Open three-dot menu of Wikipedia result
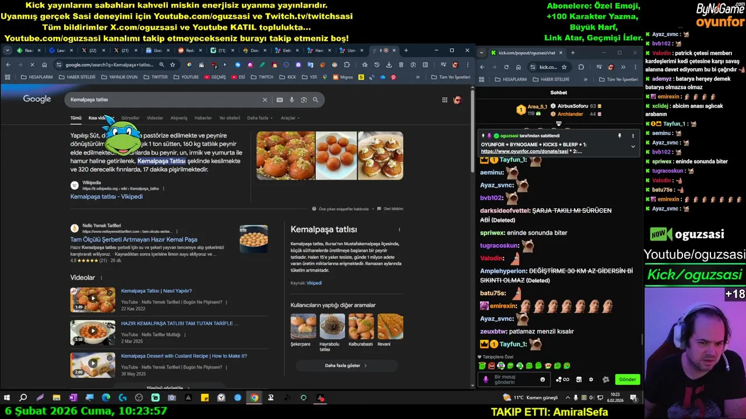This screenshot has height=419, width=746. coord(164,189)
